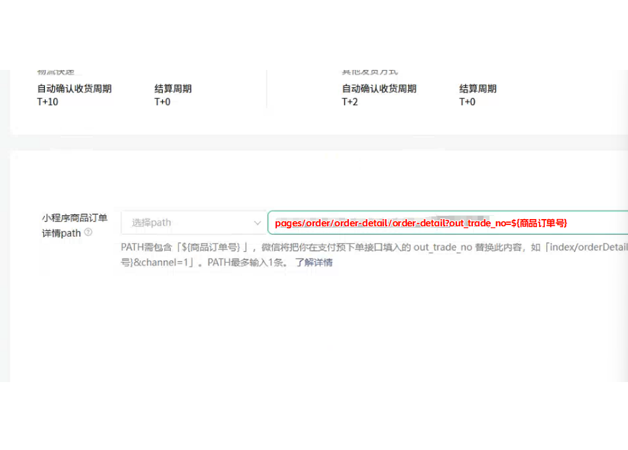Click the T+0 settlement value beside T+10
628x450 pixels.
pos(162,102)
